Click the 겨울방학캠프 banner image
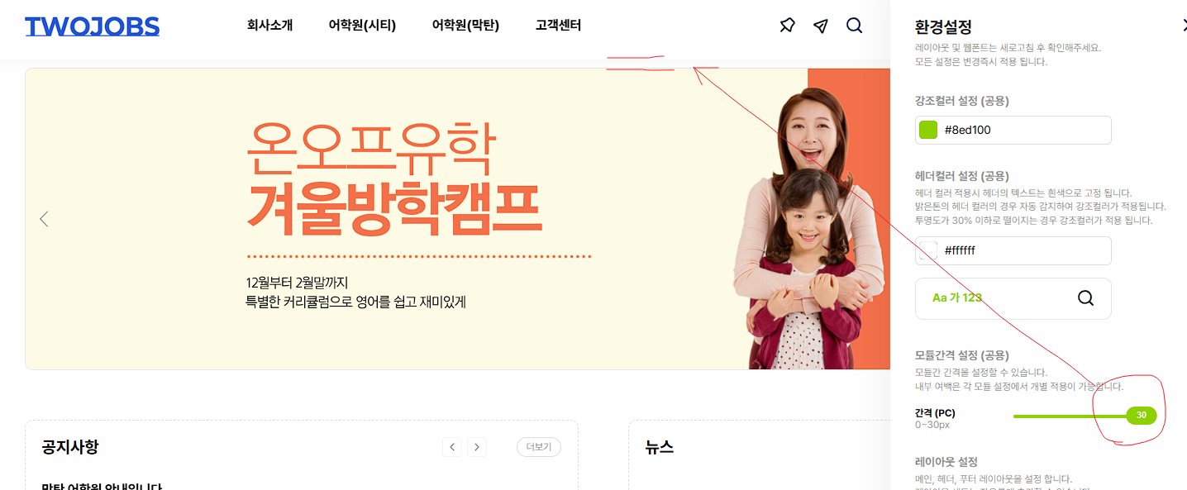Image resolution: width=1187 pixels, height=490 pixels. coord(457,219)
